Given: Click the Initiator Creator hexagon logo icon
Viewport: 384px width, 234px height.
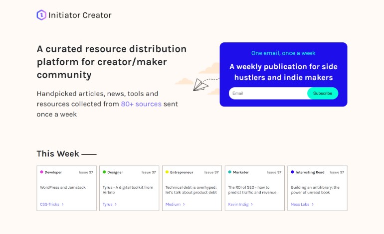Looking at the screenshot, I should pos(41,15).
